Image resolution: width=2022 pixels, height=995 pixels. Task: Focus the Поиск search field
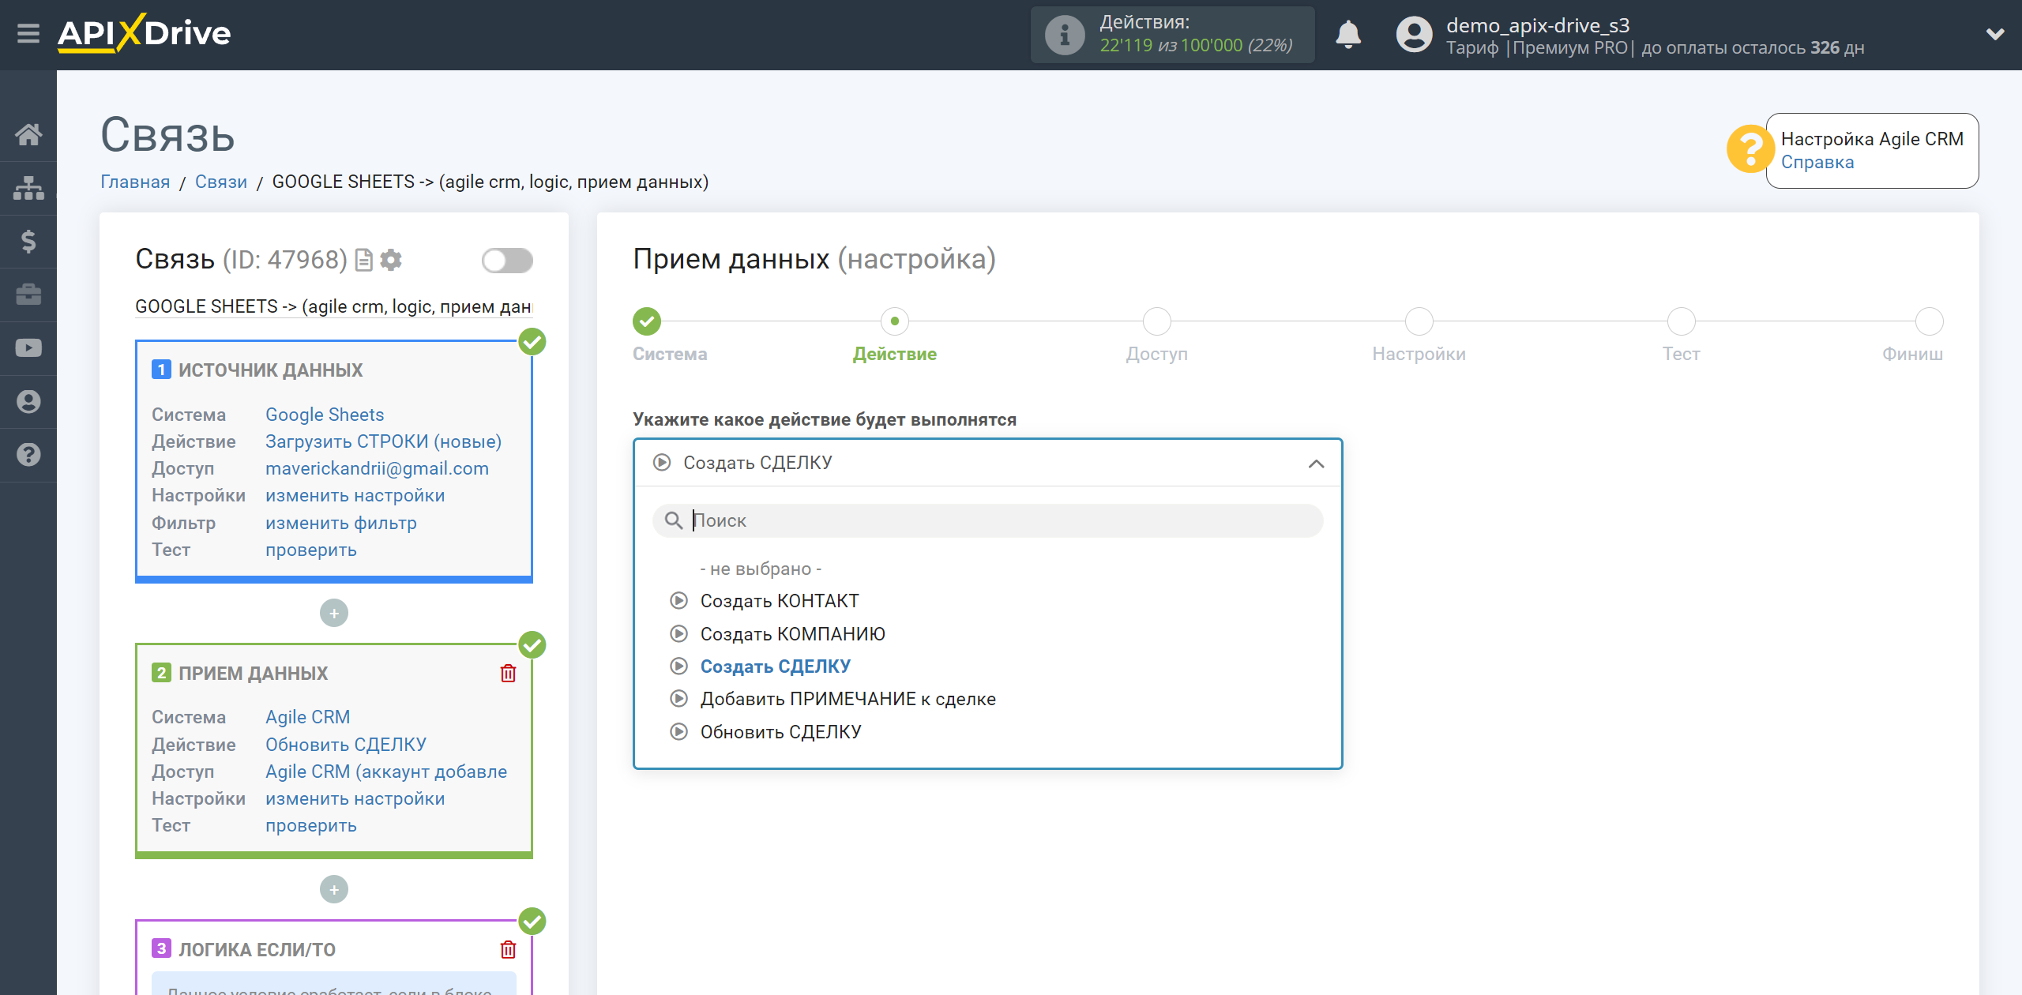(987, 520)
